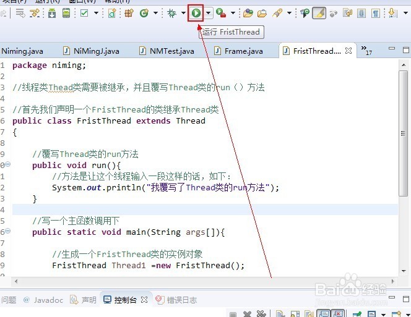Screen dimensions: 411x317
Task: Click the horizontal scrollbar left arrow
Action: [x=16, y=281]
